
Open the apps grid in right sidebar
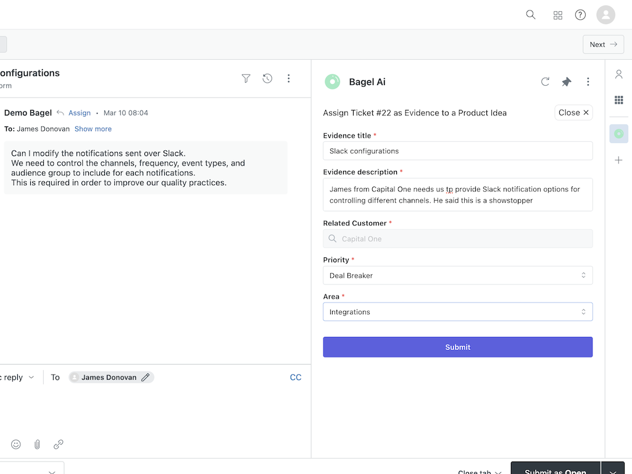pos(618,100)
